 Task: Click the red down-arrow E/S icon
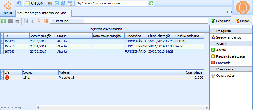click(7, 78)
